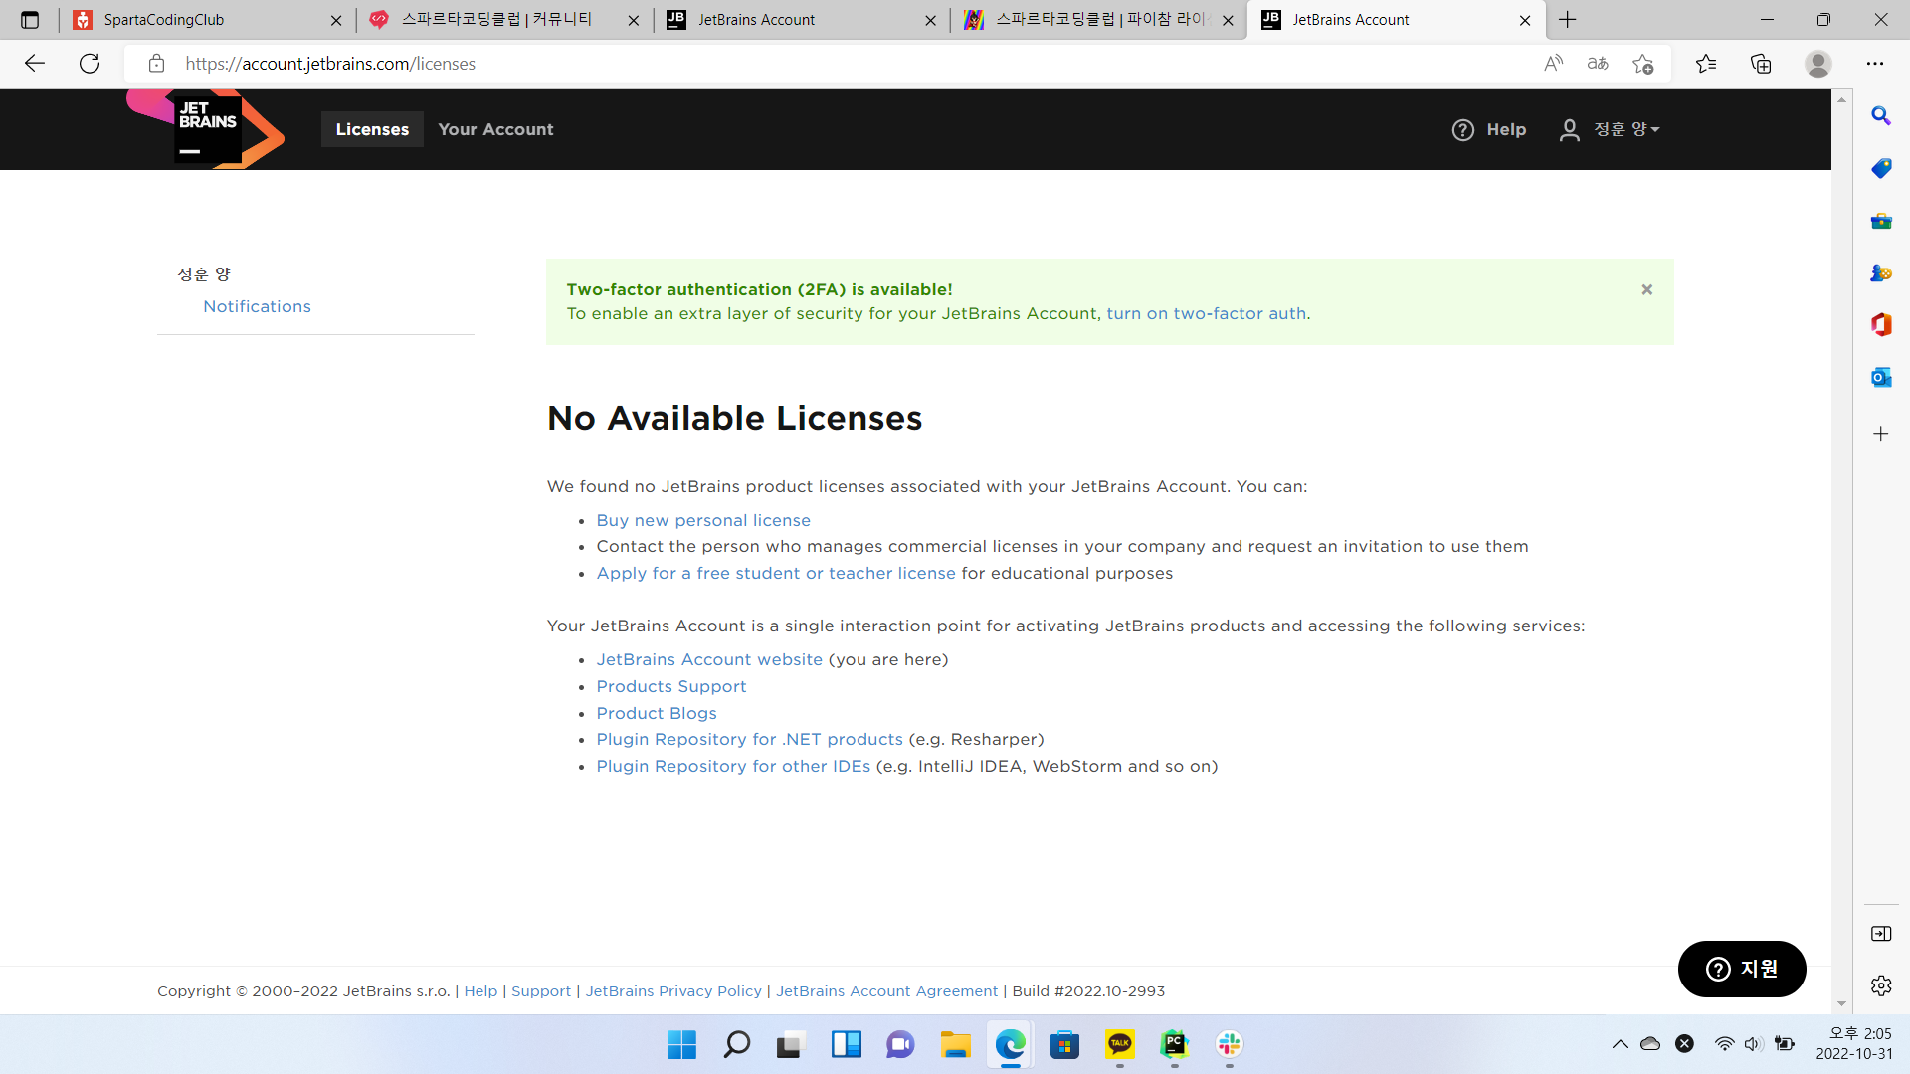1910x1074 pixels.
Task: Open the Favorites list
Action: point(1706,64)
